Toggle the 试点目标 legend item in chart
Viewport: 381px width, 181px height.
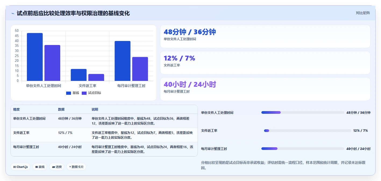pos(91,93)
